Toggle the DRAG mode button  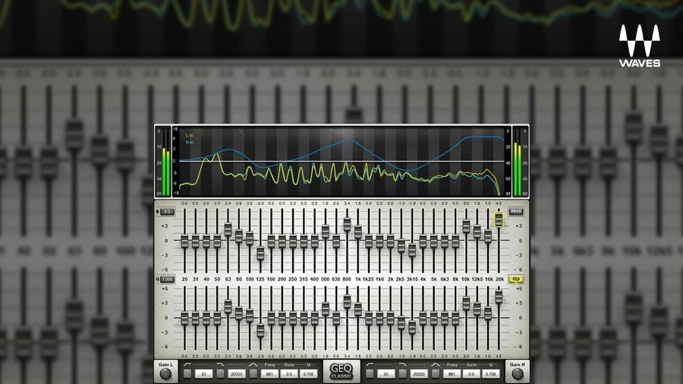(516, 212)
